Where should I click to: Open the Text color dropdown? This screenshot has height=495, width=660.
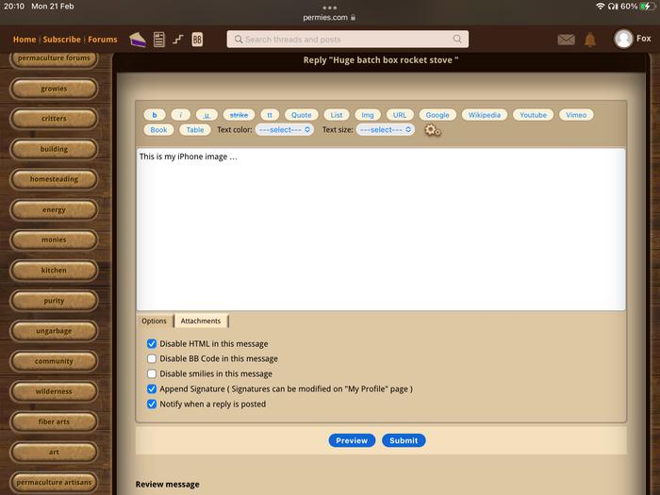click(x=285, y=130)
